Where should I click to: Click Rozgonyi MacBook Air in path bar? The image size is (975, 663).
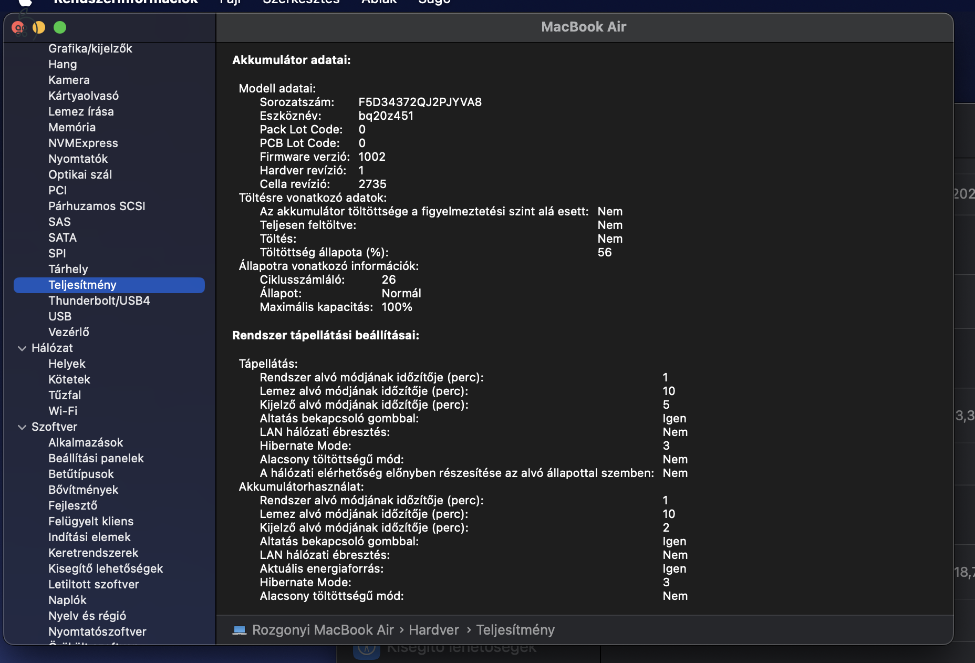click(x=323, y=630)
